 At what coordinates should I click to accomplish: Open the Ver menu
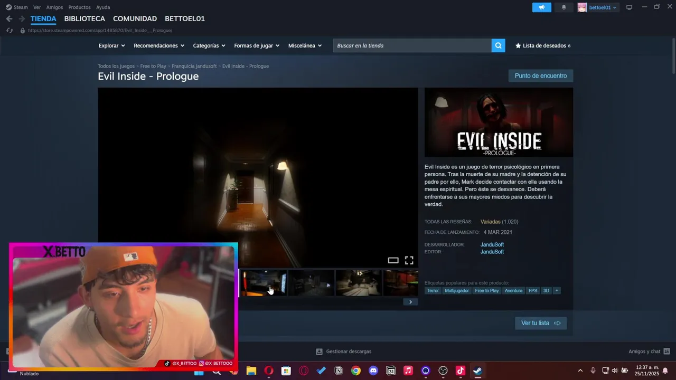(x=37, y=7)
